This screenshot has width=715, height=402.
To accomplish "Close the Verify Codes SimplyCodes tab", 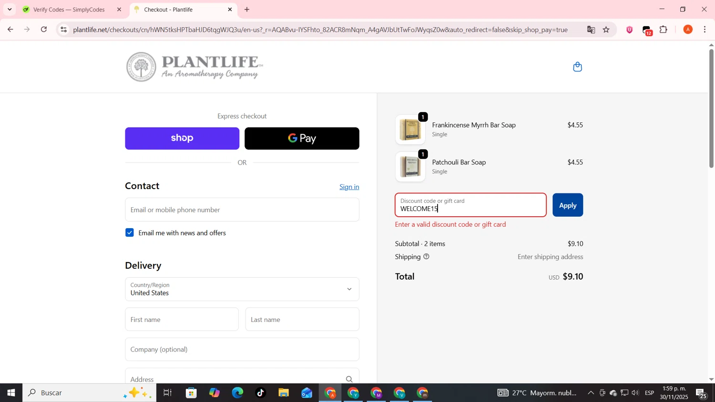I will click(119, 10).
